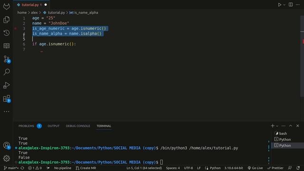The width and height of the screenshot is (304, 171).
Task: Click the icon left of No pipeline
Action: pyautogui.click(x=48, y=168)
